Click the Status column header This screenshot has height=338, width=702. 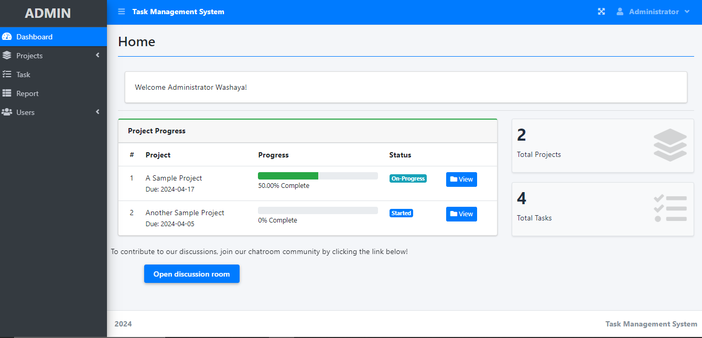pyautogui.click(x=400, y=155)
